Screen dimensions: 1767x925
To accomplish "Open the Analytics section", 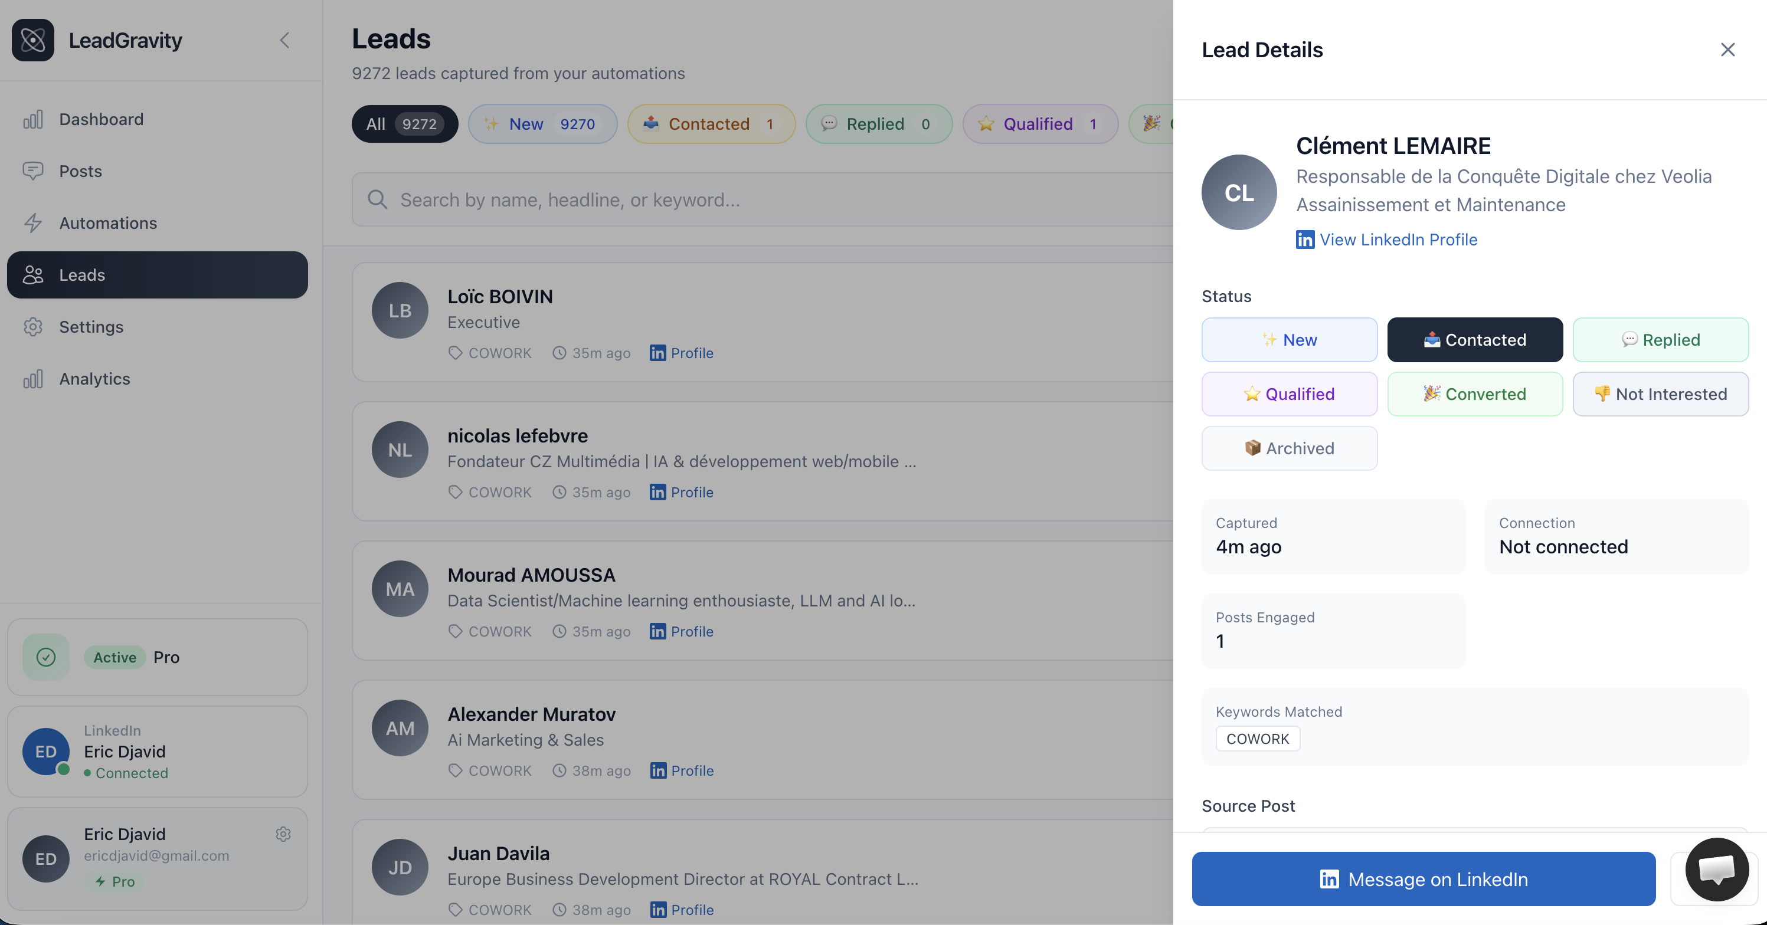I will click(94, 378).
